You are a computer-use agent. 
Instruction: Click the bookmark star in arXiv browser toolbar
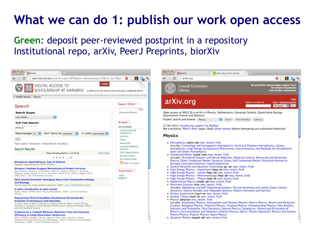tap(281, 78)
